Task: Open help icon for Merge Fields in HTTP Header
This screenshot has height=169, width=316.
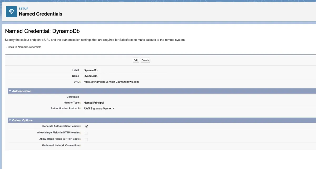Action: (x=80, y=133)
